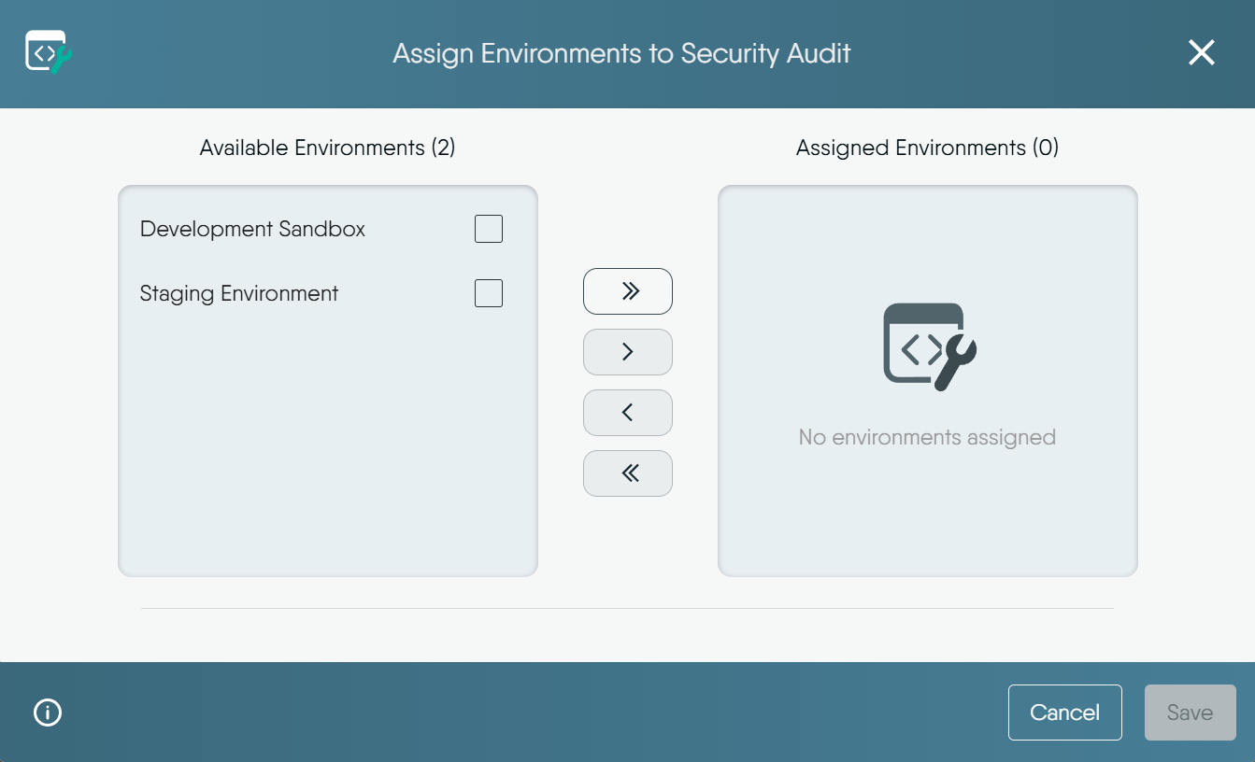Image resolution: width=1255 pixels, height=762 pixels.
Task: Select the info icon in the footer
Action: tap(47, 713)
